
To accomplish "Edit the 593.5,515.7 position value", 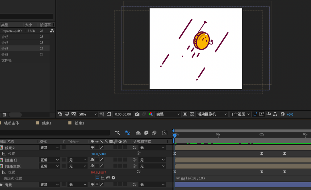I will (x=98, y=173).
